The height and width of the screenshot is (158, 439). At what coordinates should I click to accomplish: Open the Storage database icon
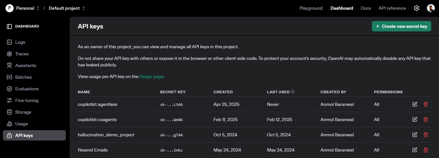9,112
